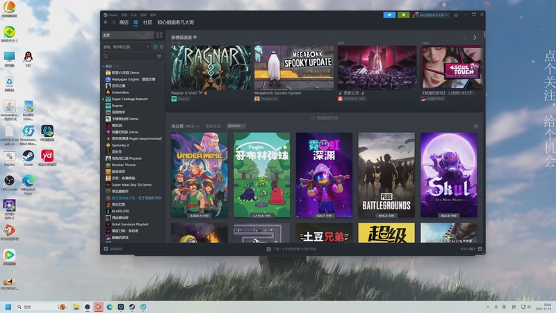
Task: Click Megabonk game icon under news card
Action: pyautogui.click(x=256, y=99)
